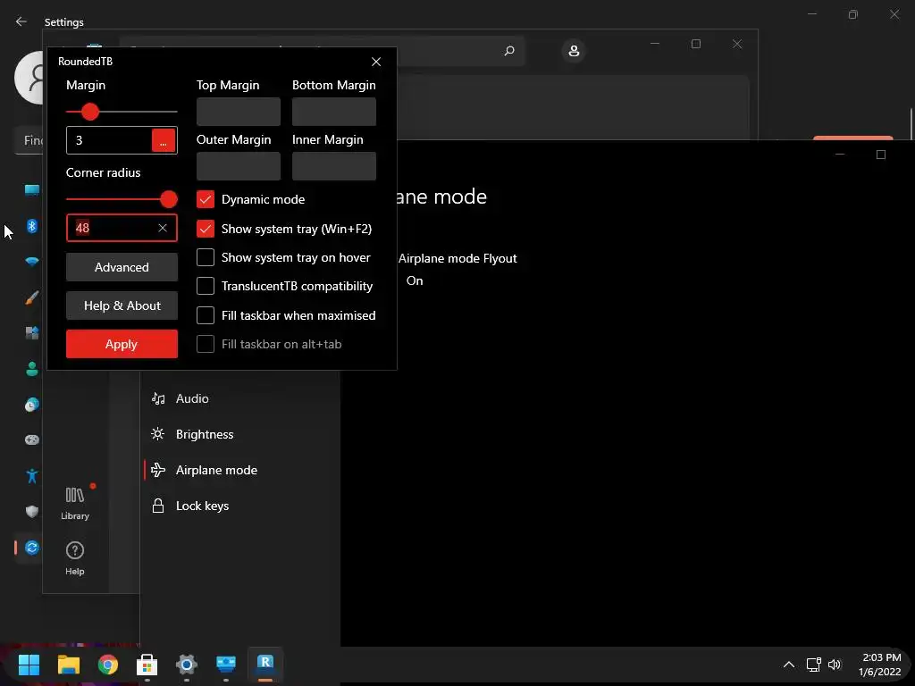915x686 pixels.
Task: Click the Top Margin input box
Action: 238,111
